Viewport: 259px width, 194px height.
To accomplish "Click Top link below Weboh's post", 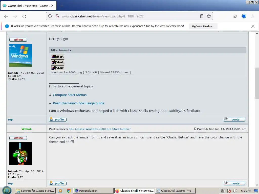I will (10, 183).
